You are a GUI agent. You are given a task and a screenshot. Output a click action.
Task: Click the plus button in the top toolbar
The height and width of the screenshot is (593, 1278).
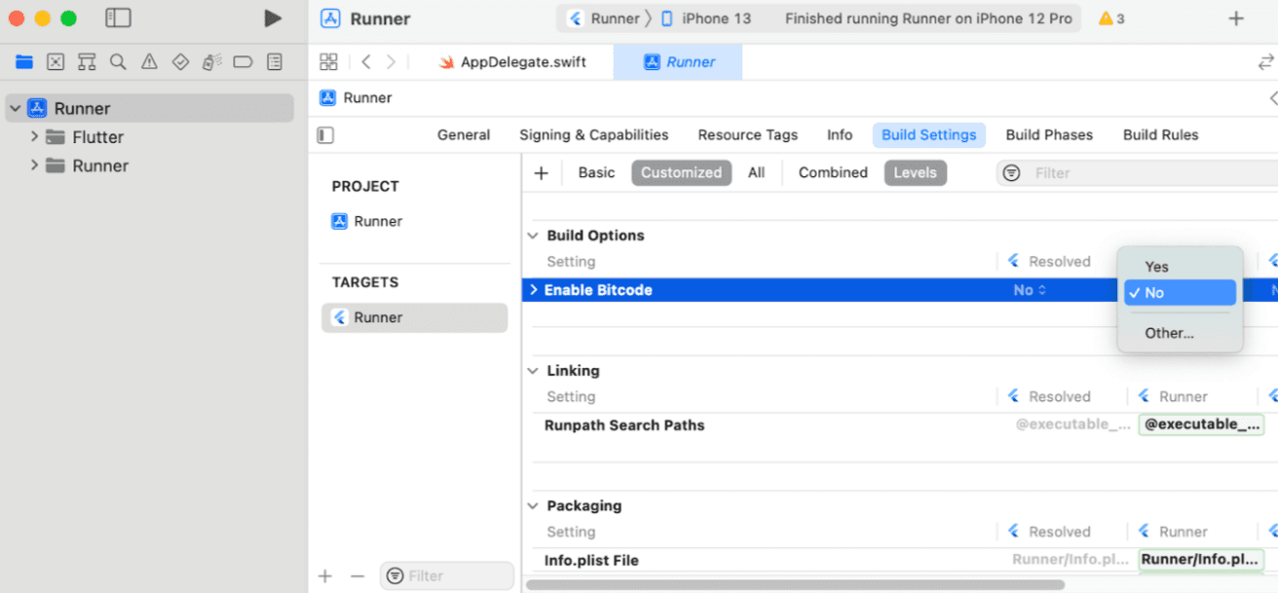tap(1236, 19)
